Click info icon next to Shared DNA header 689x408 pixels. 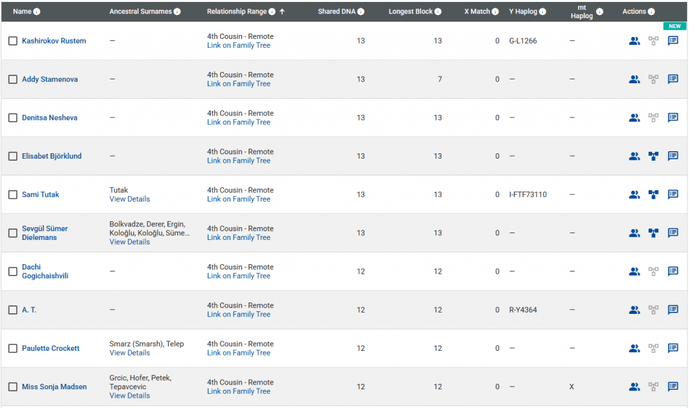coord(361,11)
